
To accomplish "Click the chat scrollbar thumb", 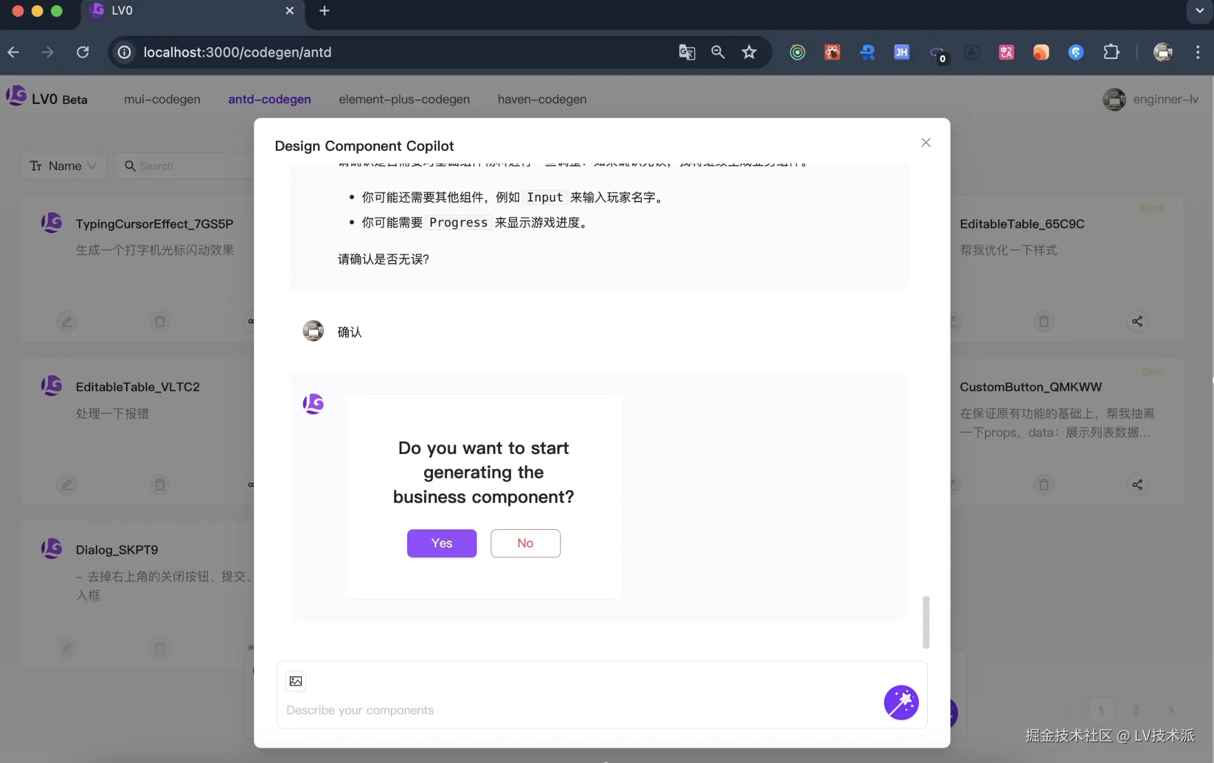I will 925,622.
